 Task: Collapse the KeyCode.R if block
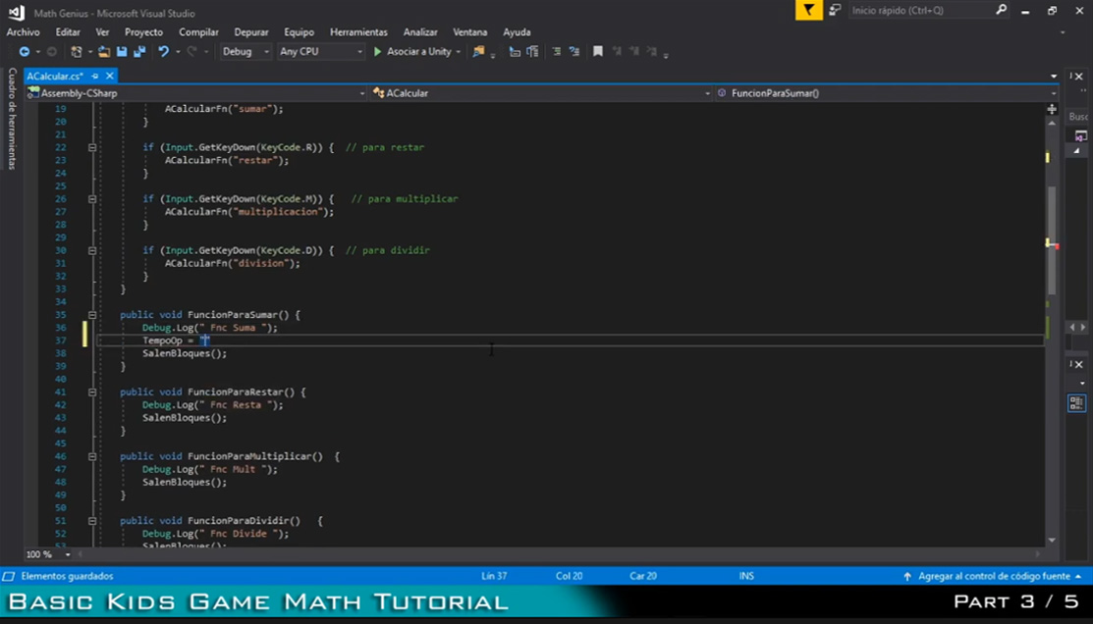[92, 147]
